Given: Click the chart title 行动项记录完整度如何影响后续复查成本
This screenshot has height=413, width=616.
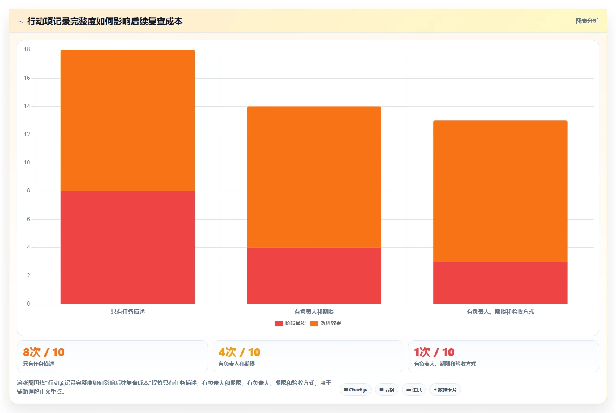Looking at the screenshot, I should click(105, 21).
